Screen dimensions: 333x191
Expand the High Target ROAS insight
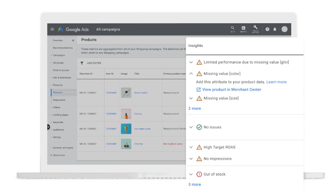[191, 147]
